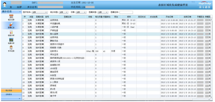Open 就诊记录 calendar icon in sidebar

tap(11, 16)
